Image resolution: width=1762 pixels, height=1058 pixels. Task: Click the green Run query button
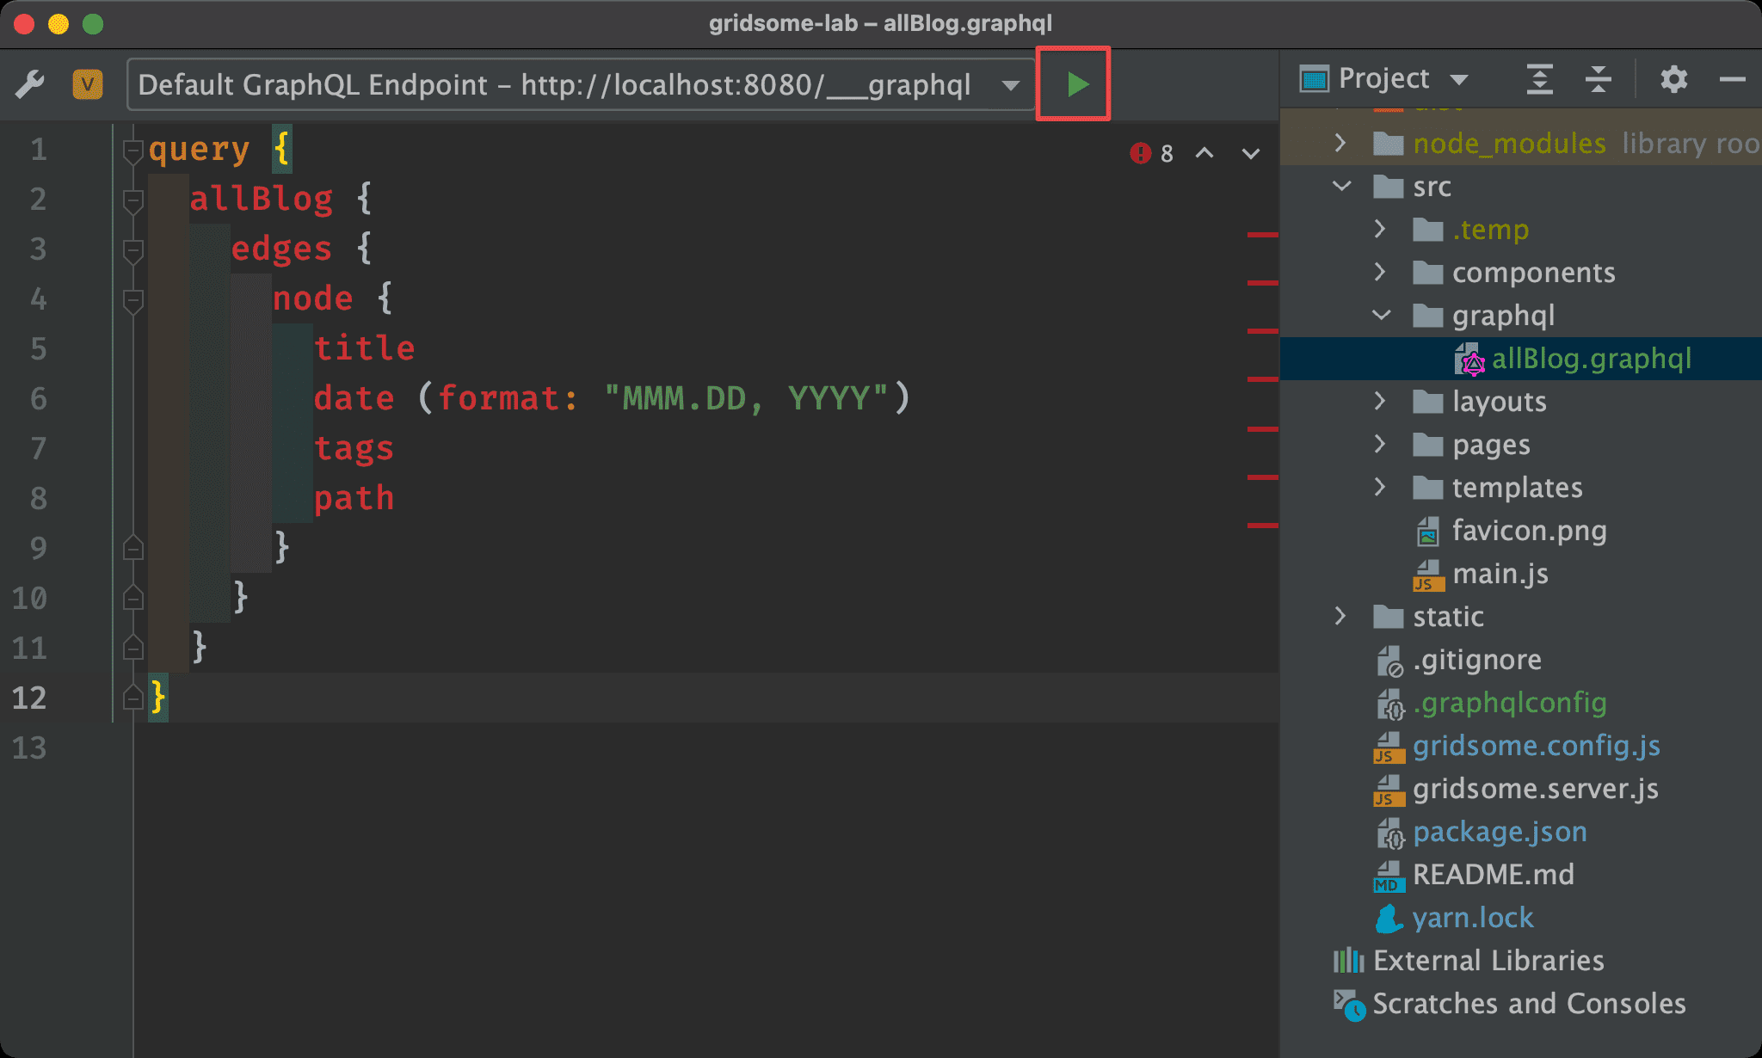(x=1076, y=84)
